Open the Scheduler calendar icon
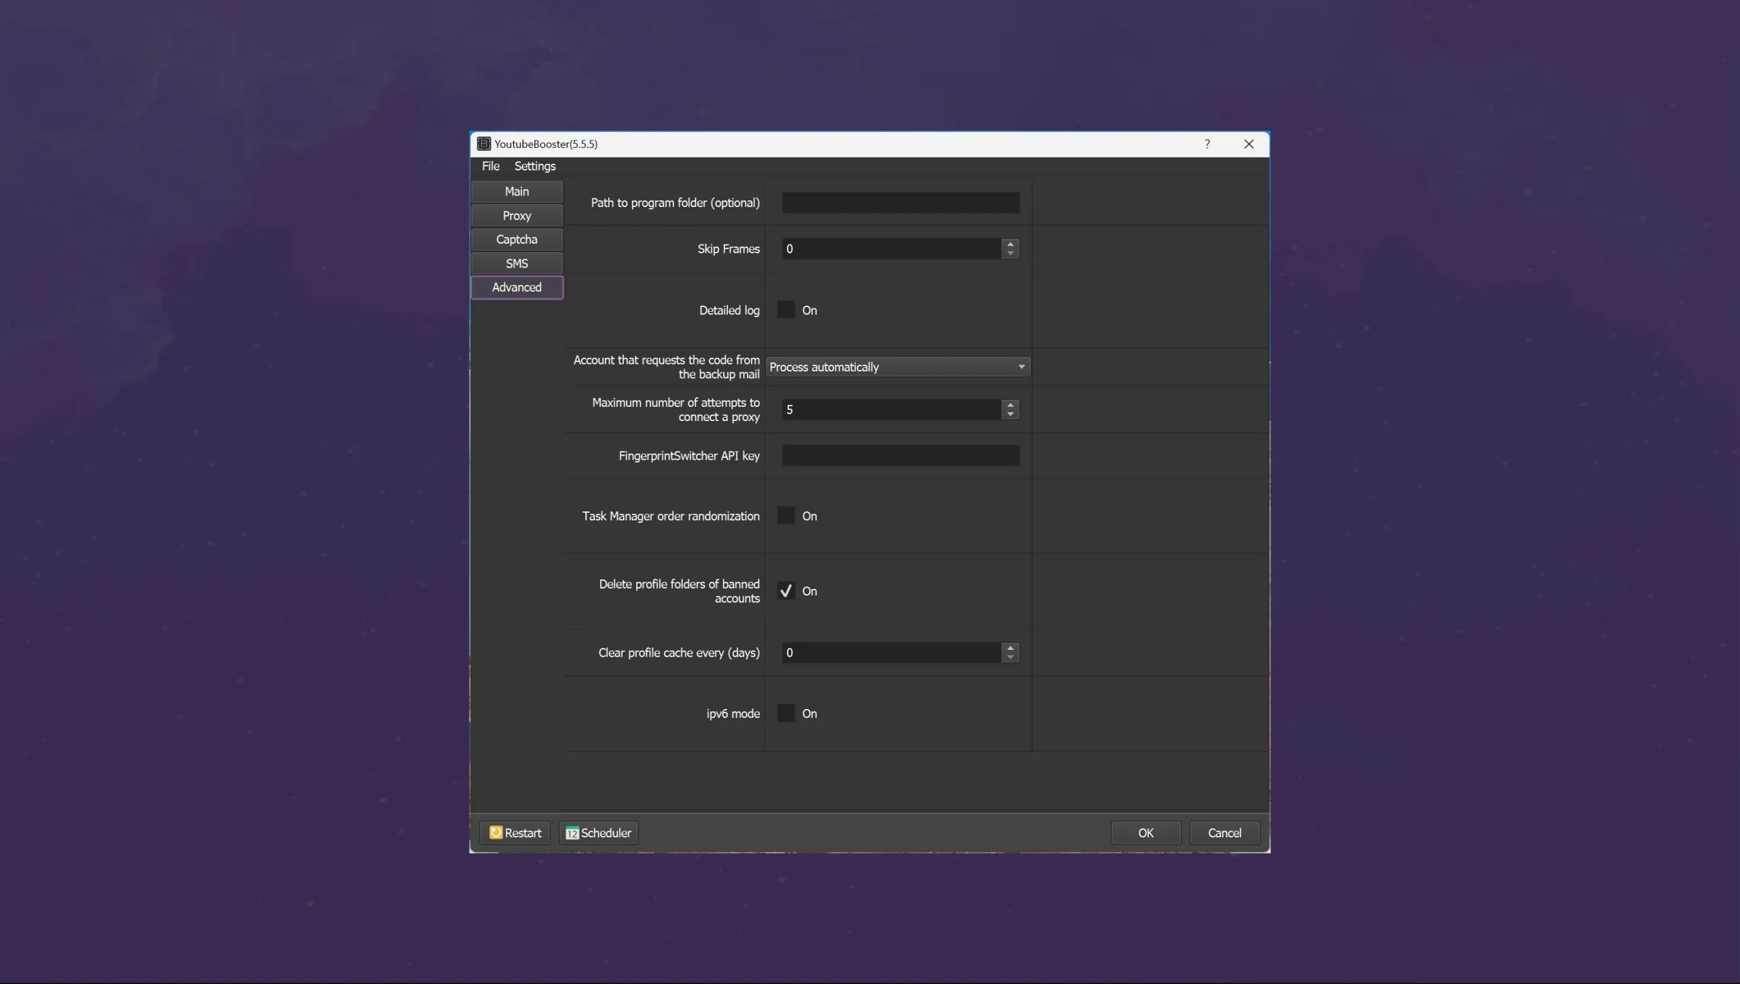This screenshot has height=984, width=1740. (x=572, y=833)
